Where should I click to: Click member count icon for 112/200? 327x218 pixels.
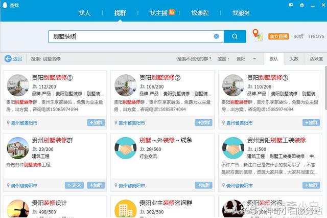[35, 86]
